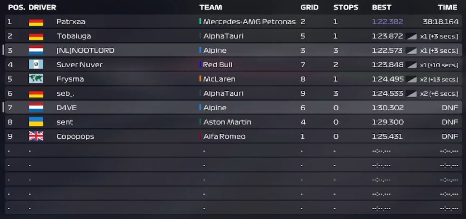Image resolution: width=466 pixels, height=219 pixels.
Task: Select the Patrxaa first place row
Action: coord(233,22)
